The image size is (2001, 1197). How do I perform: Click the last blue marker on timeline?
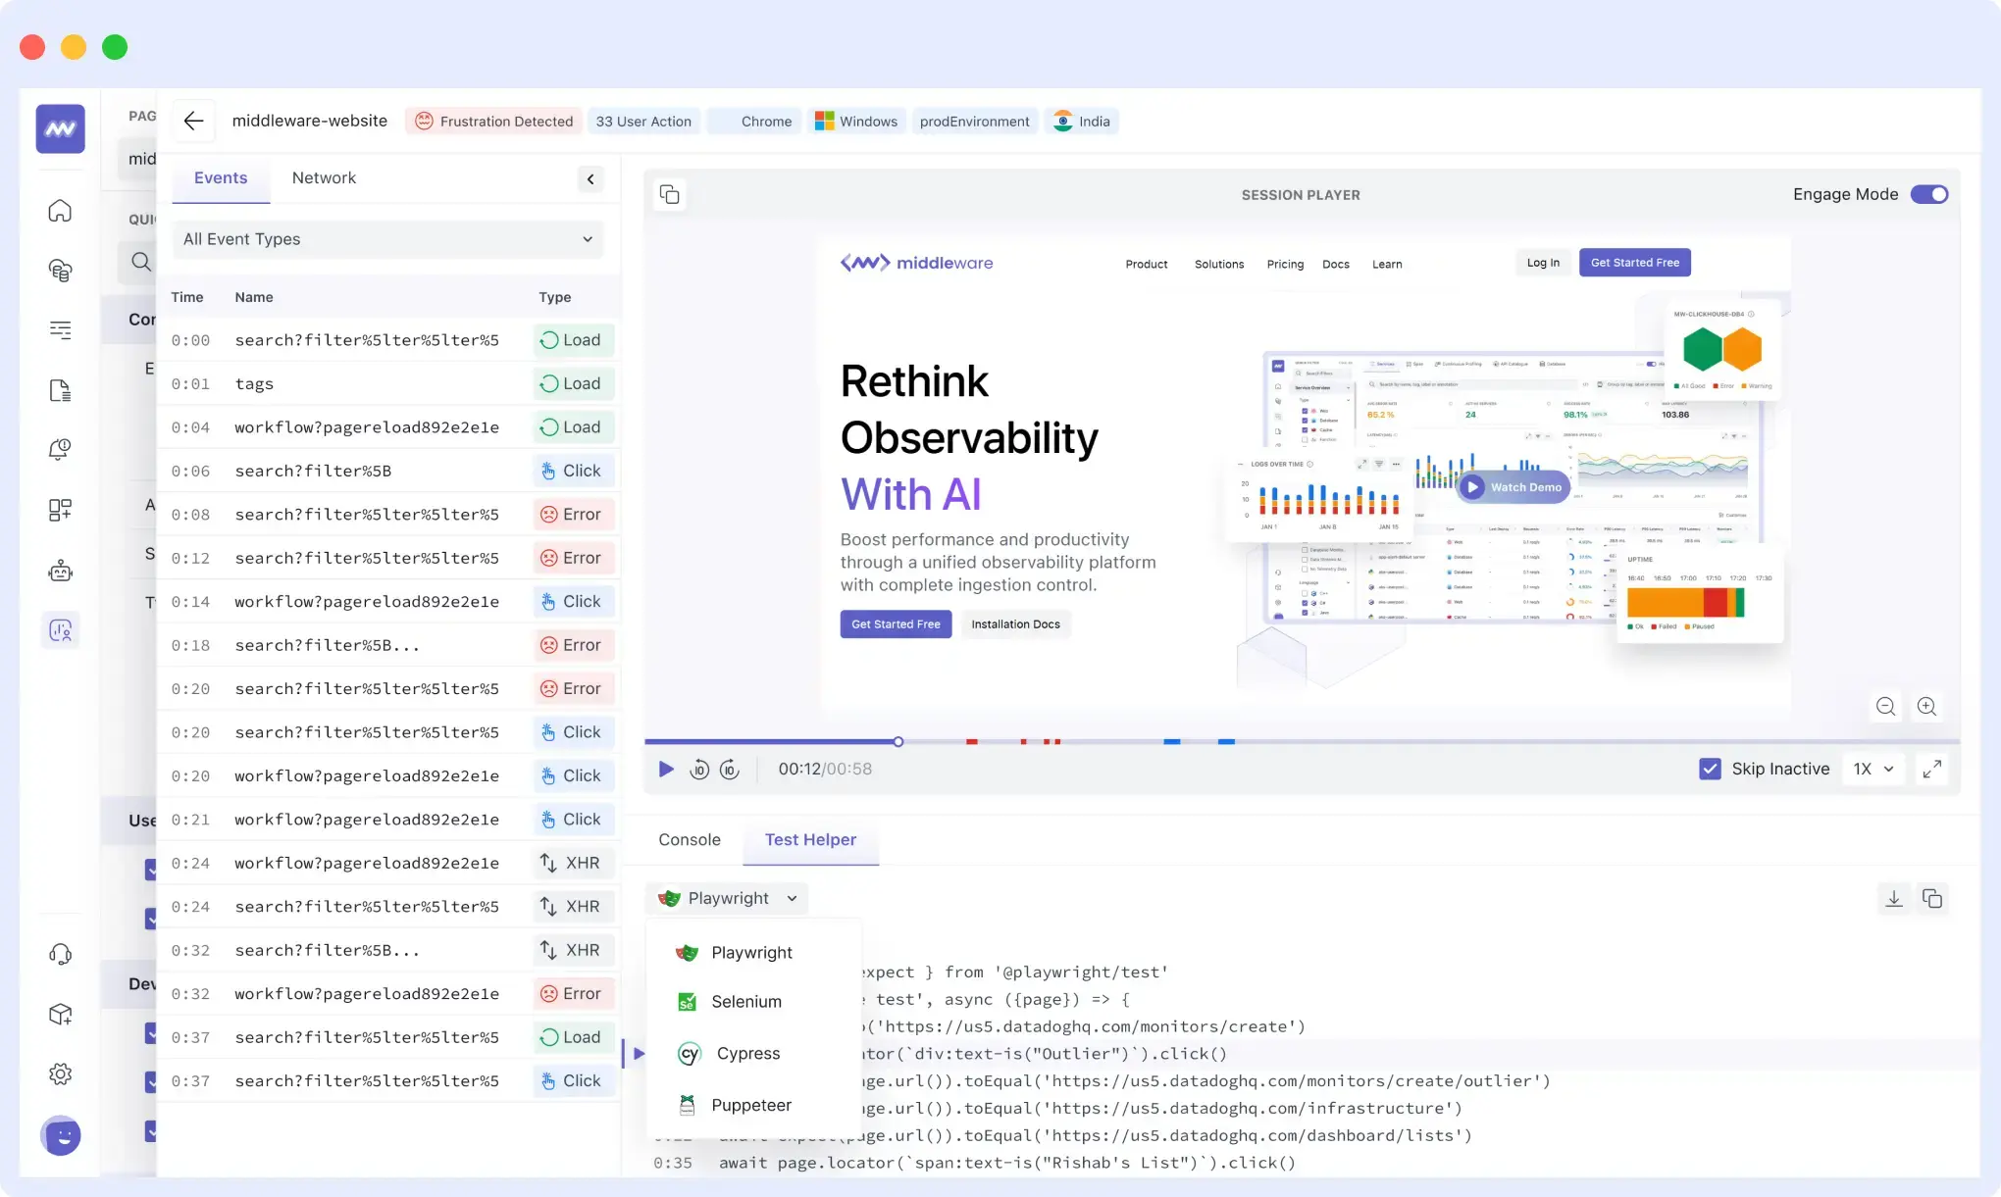click(1226, 742)
